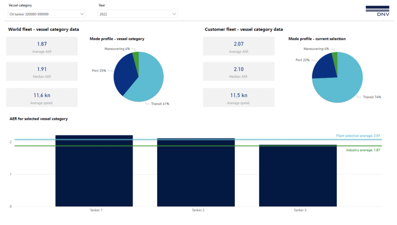Expand the Year dropdown chevron

(x=174, y=14)
